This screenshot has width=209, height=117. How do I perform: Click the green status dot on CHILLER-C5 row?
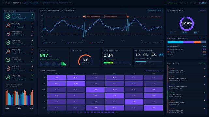pos(33,75)
